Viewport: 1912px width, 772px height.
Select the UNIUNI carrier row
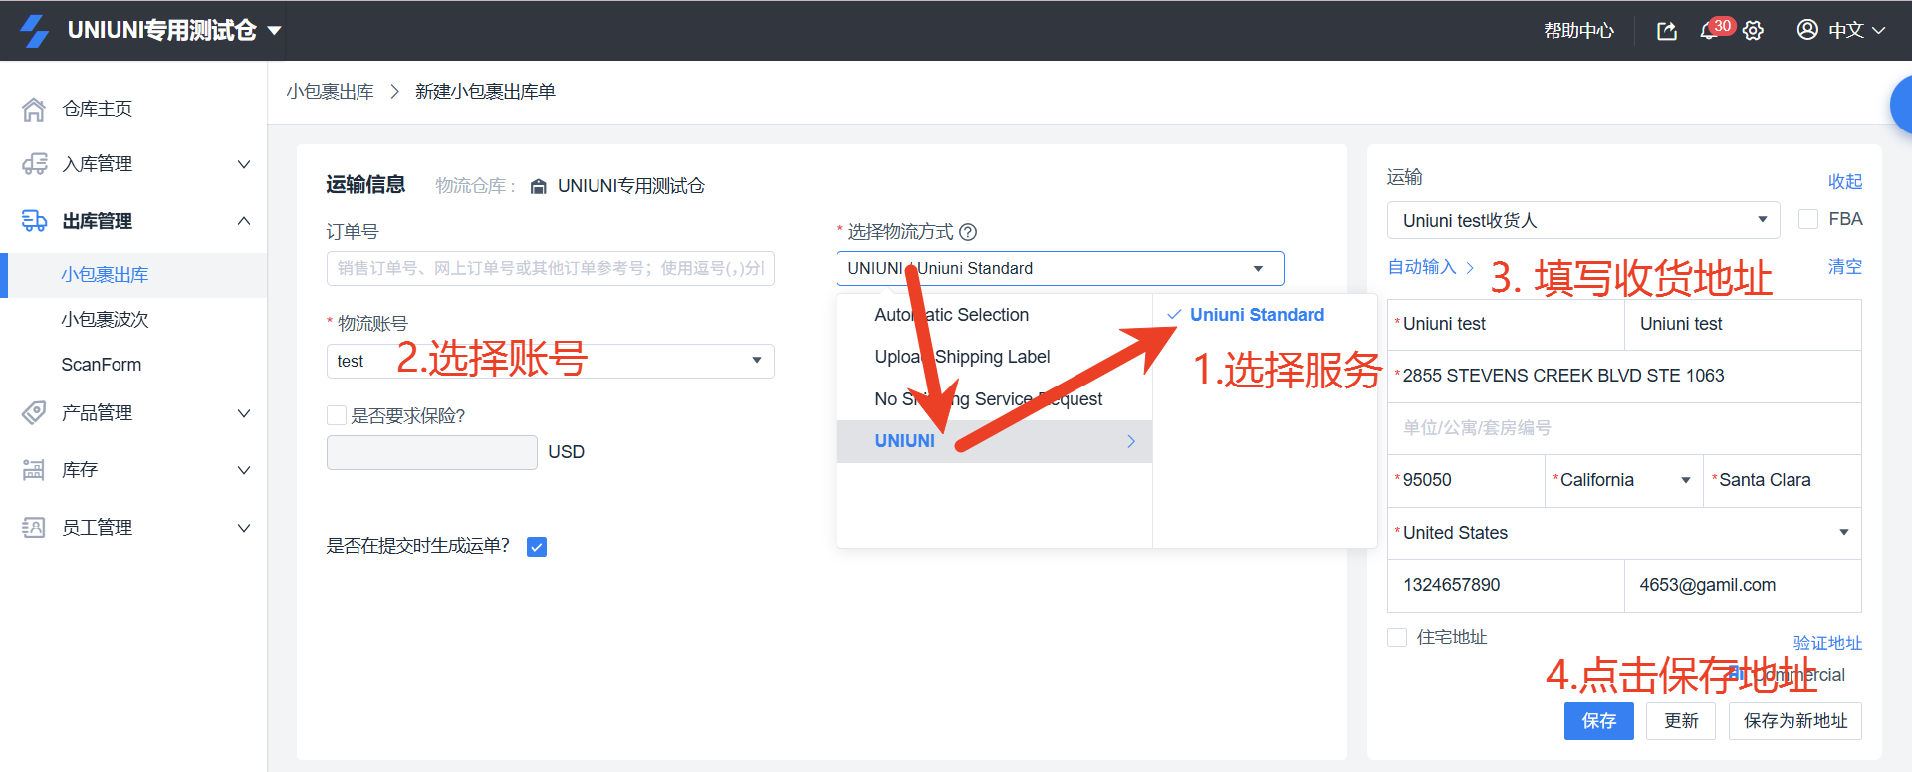[x=995, y=441]
